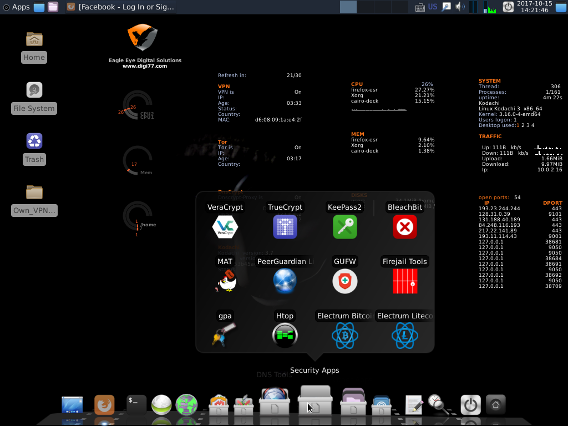Launch VeraCrypt from Security Apps
This screenshot has height=426, width=568.
225,227
